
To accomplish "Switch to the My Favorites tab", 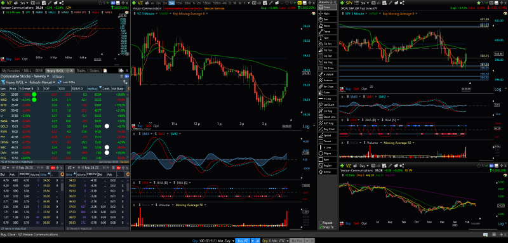I will tap(11, 70).
